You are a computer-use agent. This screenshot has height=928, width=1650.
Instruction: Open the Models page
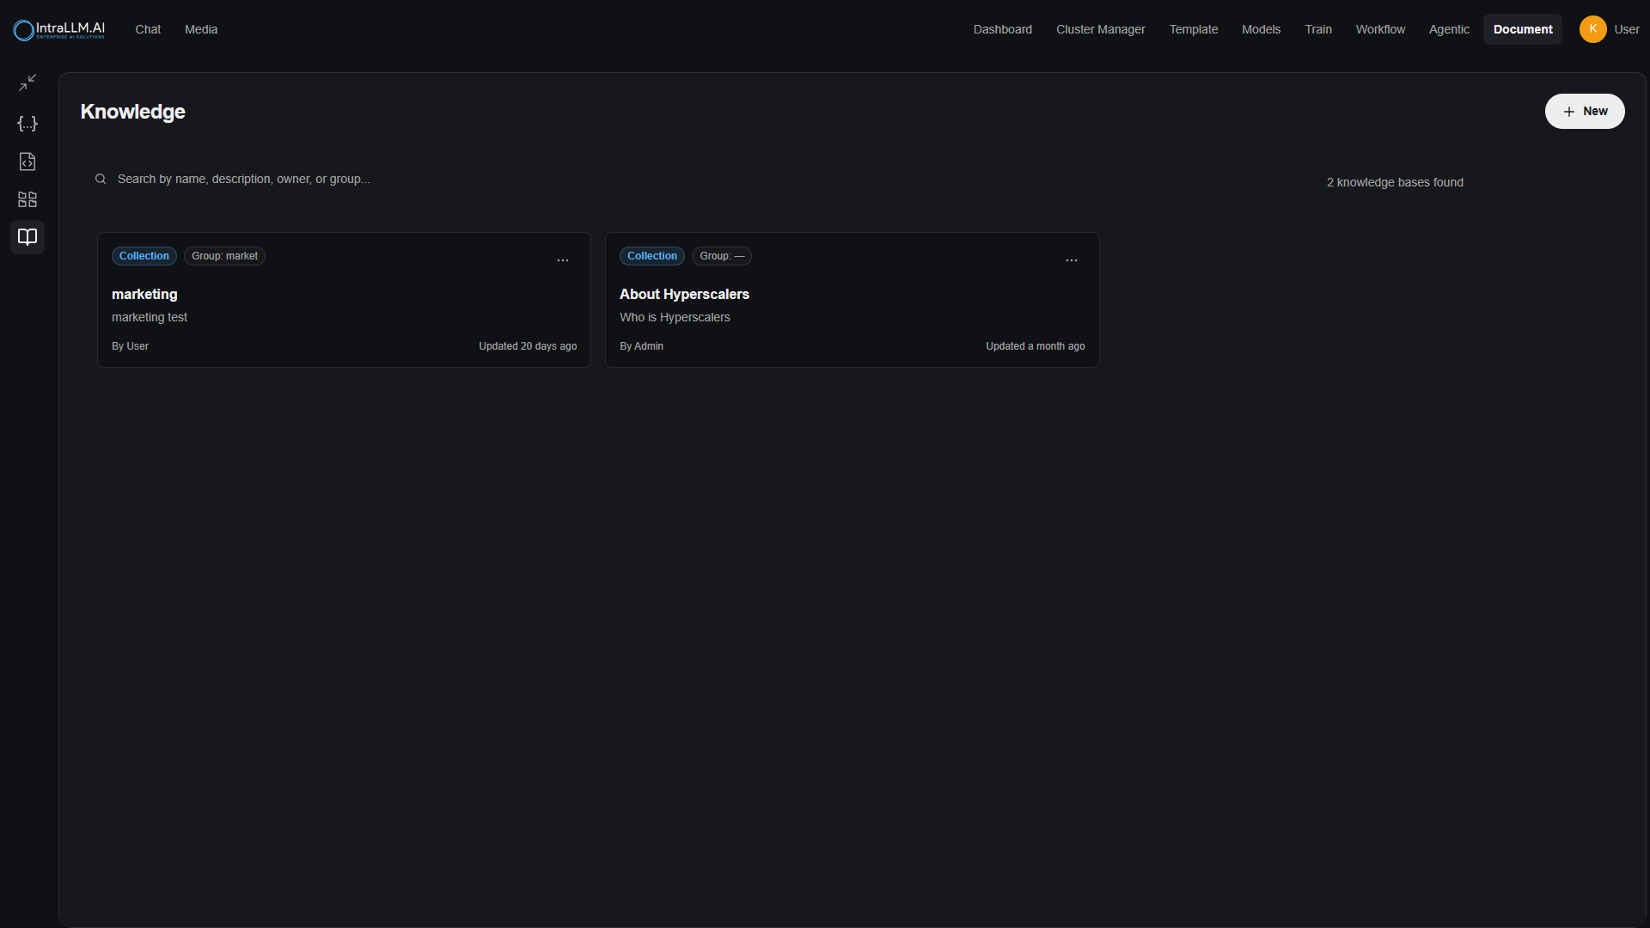[1261, 29]
